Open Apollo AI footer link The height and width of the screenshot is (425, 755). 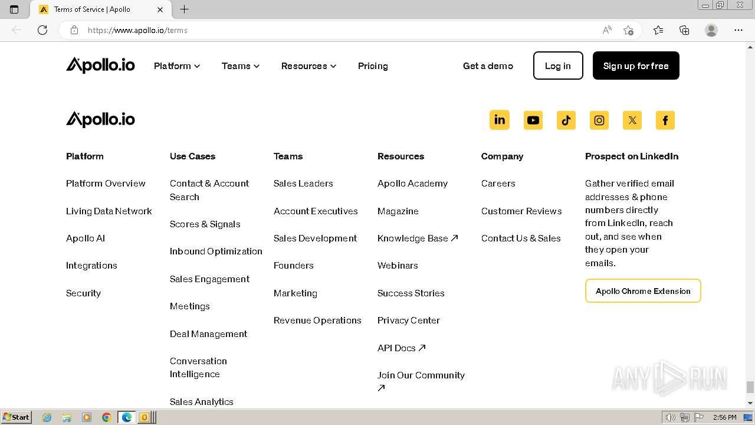(x=86, y=238)
